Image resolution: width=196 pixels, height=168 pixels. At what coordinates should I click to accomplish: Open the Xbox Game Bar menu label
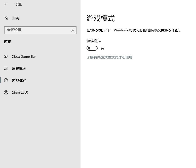24,57
